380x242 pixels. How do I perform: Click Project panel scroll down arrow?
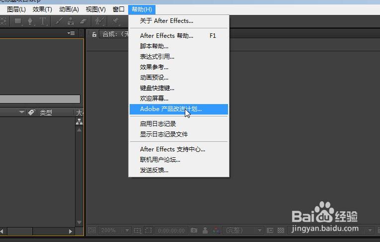(x=79, y=222)
